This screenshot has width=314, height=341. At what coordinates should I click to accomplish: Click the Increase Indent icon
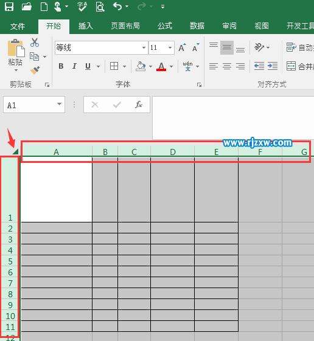(x=273, y=66)
